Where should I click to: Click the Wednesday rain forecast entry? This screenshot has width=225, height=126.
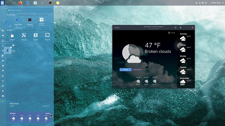point(185,82)
